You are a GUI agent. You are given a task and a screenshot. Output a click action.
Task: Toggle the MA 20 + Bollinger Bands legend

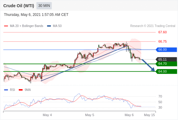tap(24, 26)
